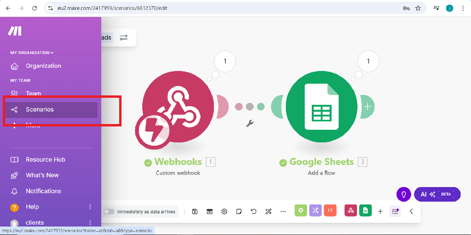Open clients profile three-dot menu
471x235 pixels.
point(90,223)
